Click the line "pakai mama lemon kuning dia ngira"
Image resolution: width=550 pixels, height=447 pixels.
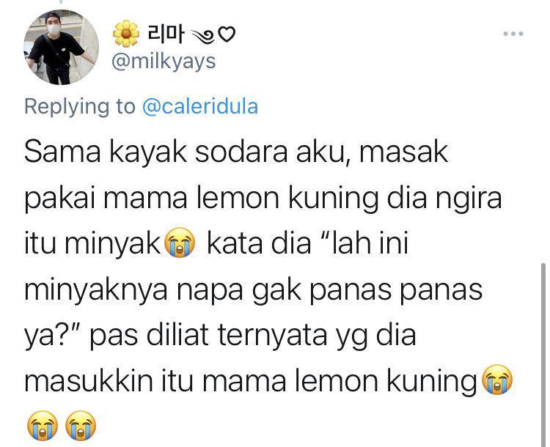point(263,198)
